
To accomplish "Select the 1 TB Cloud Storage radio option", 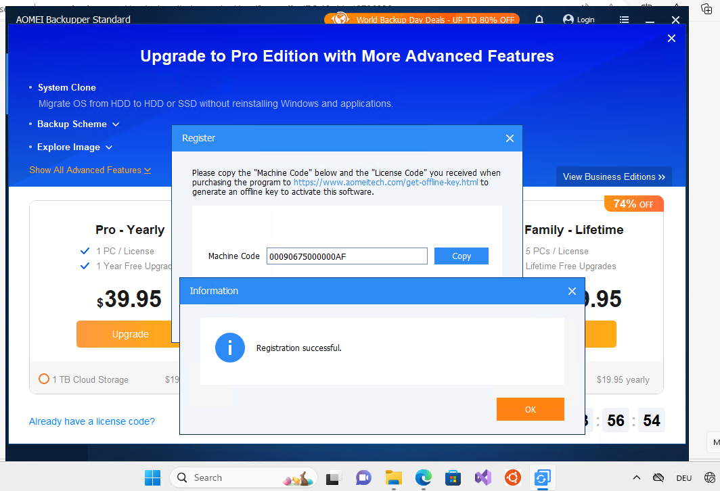I will 43,379.
